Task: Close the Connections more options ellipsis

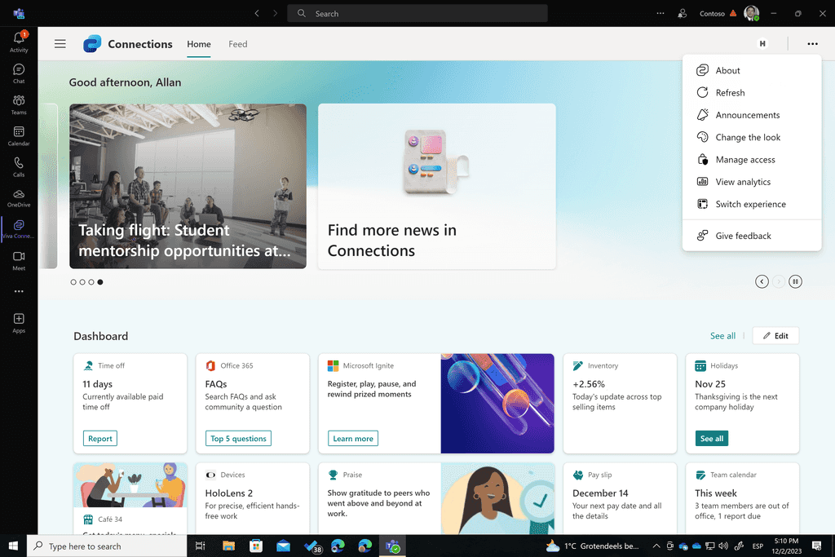Action: pyautogui.click(x=812, y=44)
